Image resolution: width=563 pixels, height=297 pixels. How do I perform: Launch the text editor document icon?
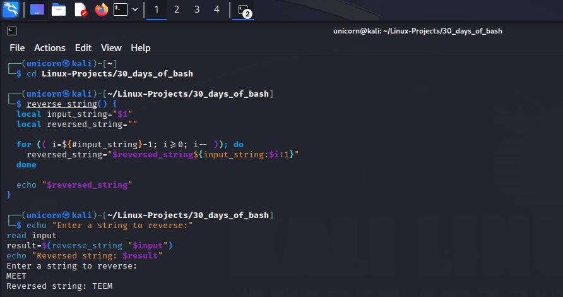(80, 9)
